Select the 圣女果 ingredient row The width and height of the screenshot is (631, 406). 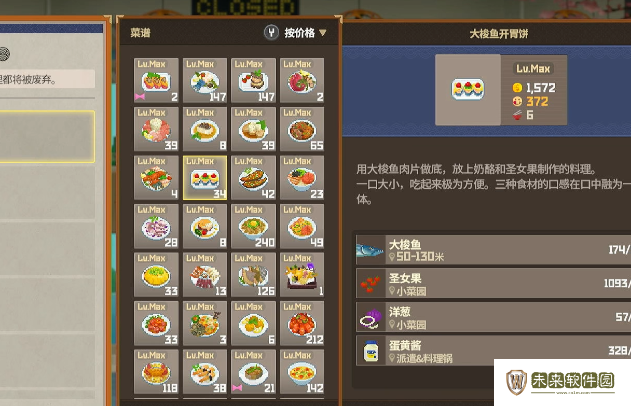(x=493, y=283)
